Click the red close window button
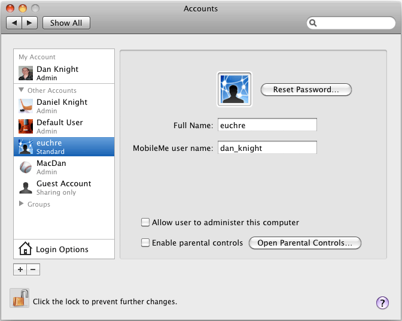 pyautogui.click(x=10, y=8)
